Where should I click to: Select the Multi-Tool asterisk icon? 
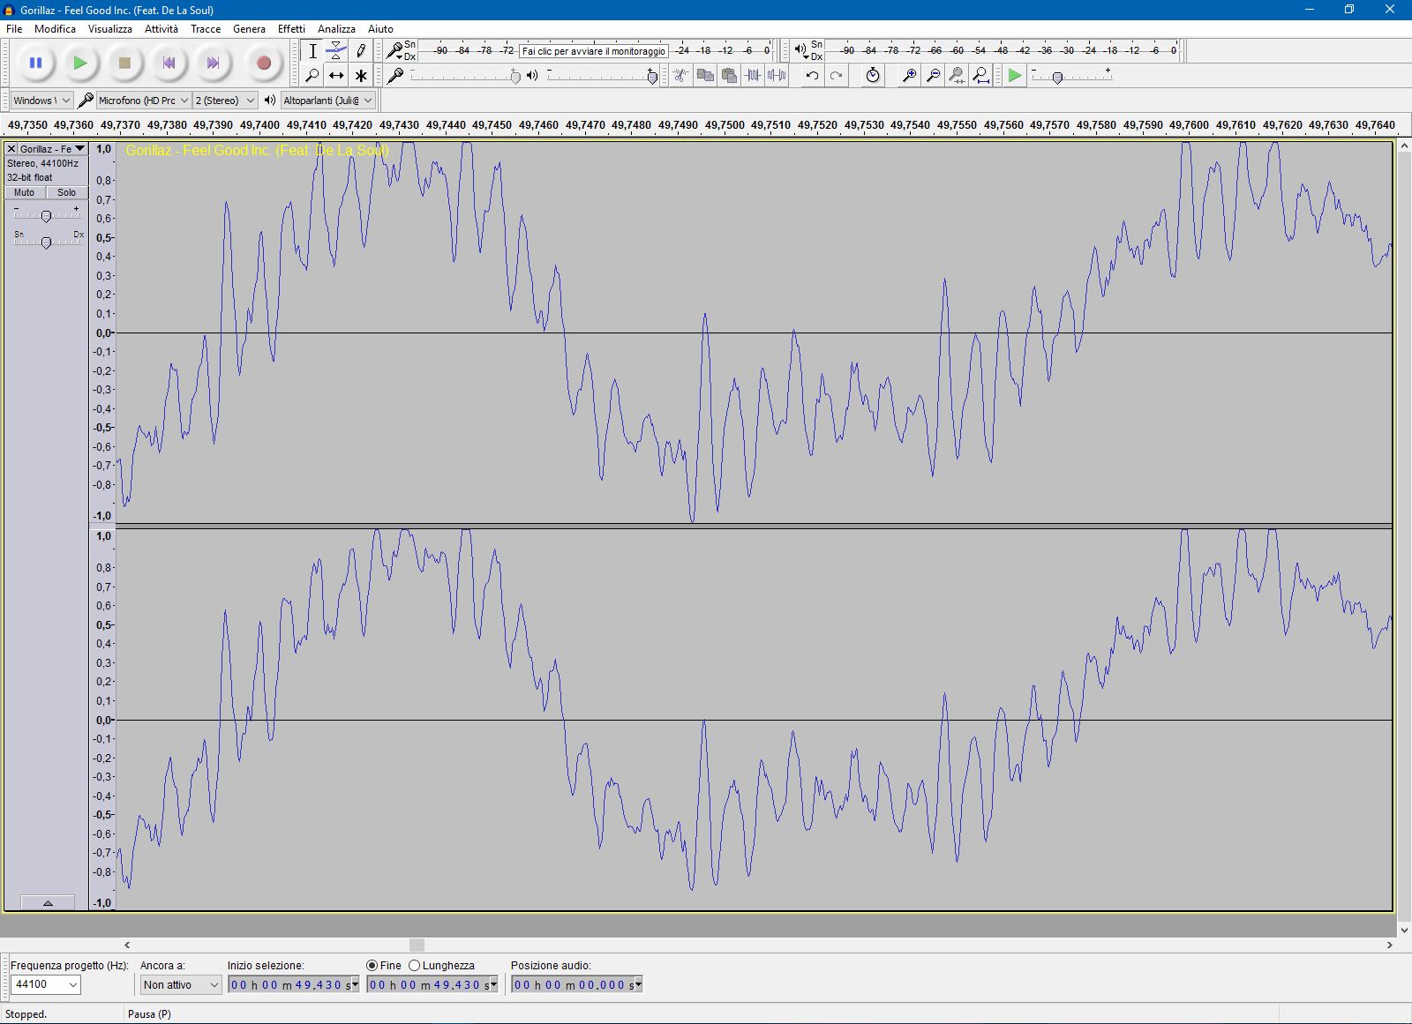361,76
